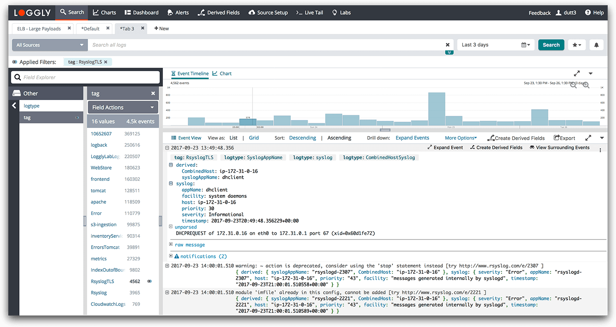This screenshot has width=616, height=327.
Task: Open the Live Tail menu item
Action: click(x=309, y=12)
